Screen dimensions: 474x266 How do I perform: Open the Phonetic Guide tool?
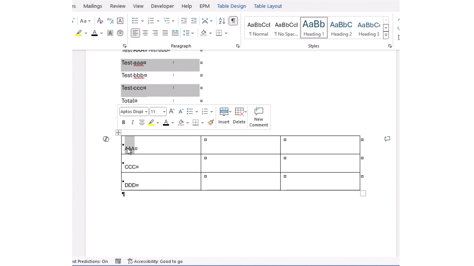click(110, 21)
